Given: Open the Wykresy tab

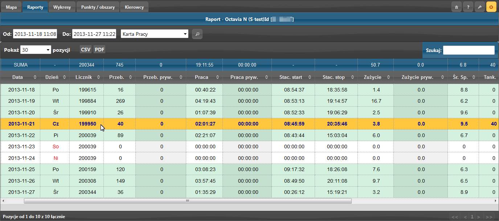Looking at the screenshot, I should 62,7.
